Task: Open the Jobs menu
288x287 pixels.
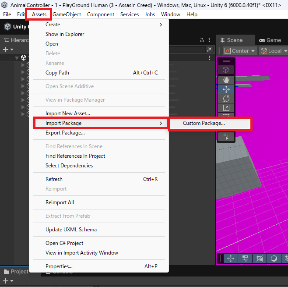Action: point(150,14)
